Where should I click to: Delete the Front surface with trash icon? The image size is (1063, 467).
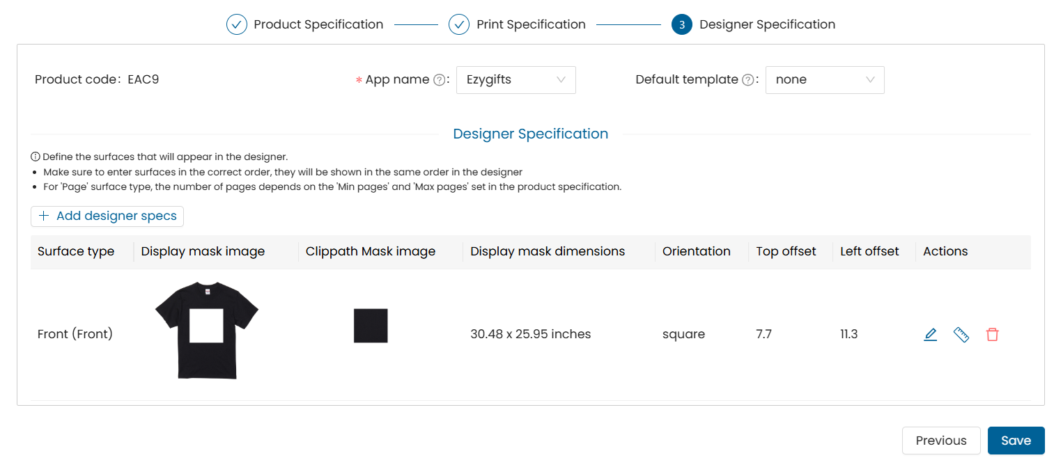(x=993, y=335)
